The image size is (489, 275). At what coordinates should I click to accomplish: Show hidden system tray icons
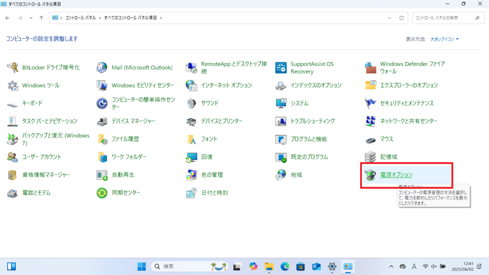[x=391, y=266]
